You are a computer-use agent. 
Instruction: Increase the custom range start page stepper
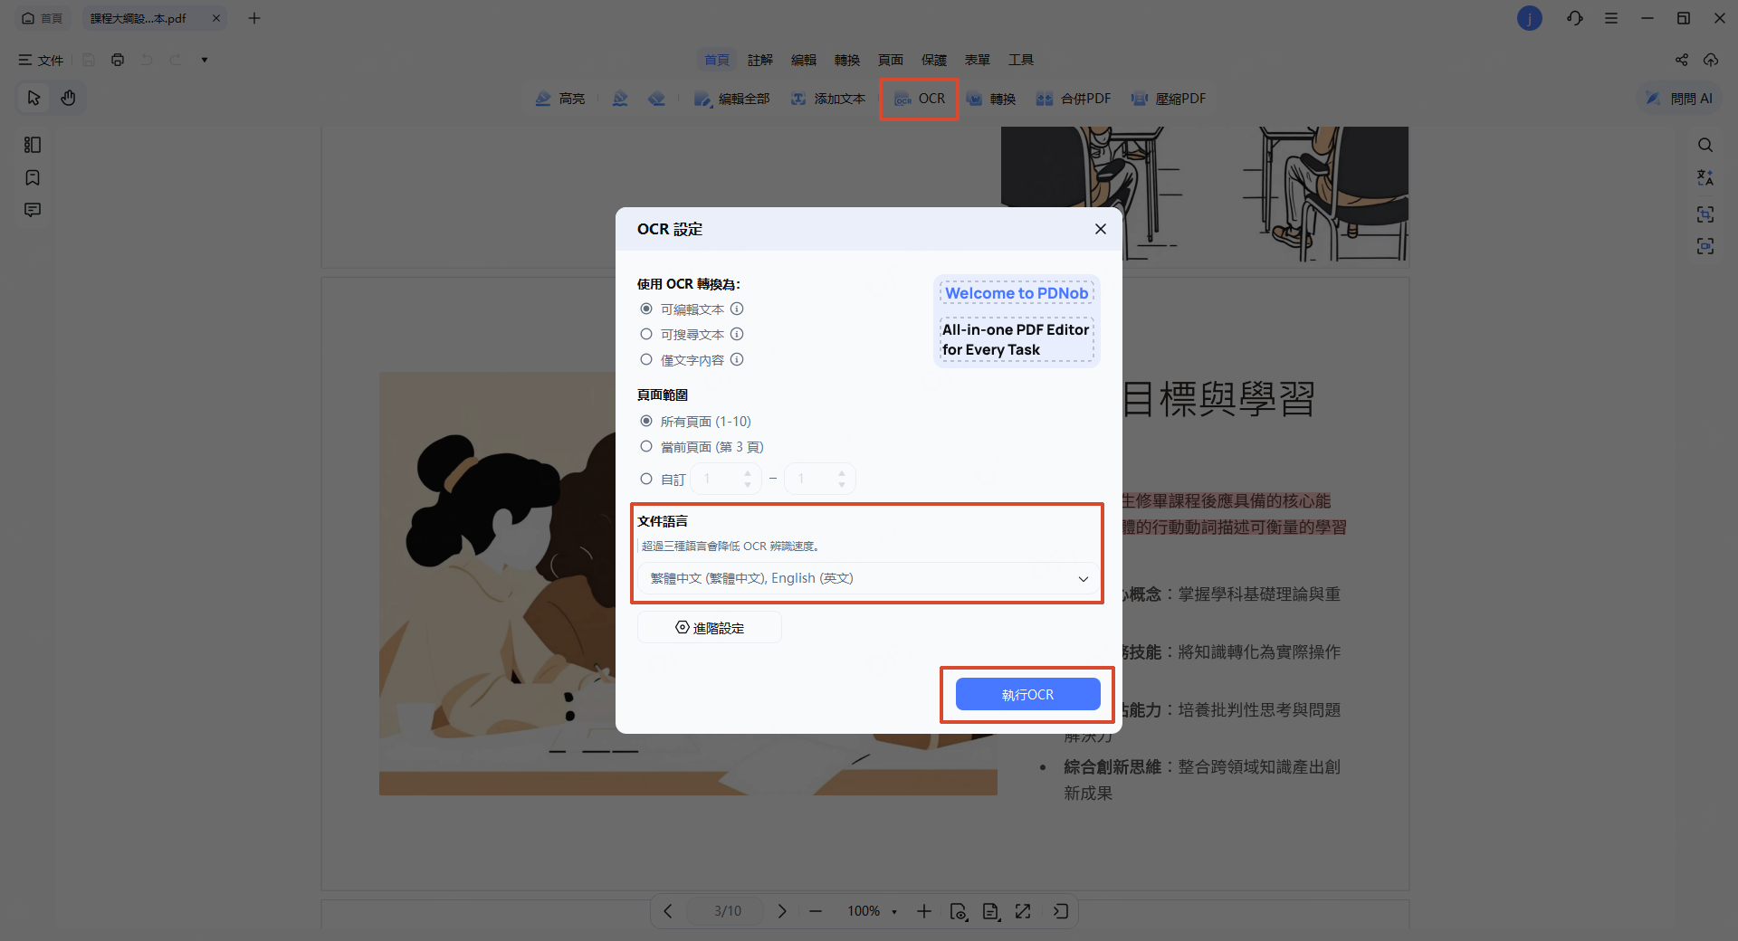[x=748, y=472]
